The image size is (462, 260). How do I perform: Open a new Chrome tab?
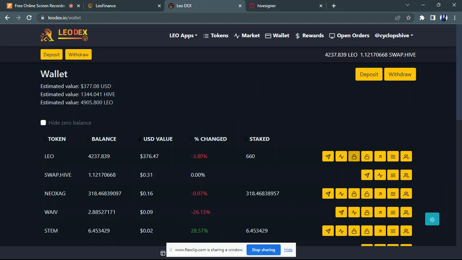click(x=334, y=6)
